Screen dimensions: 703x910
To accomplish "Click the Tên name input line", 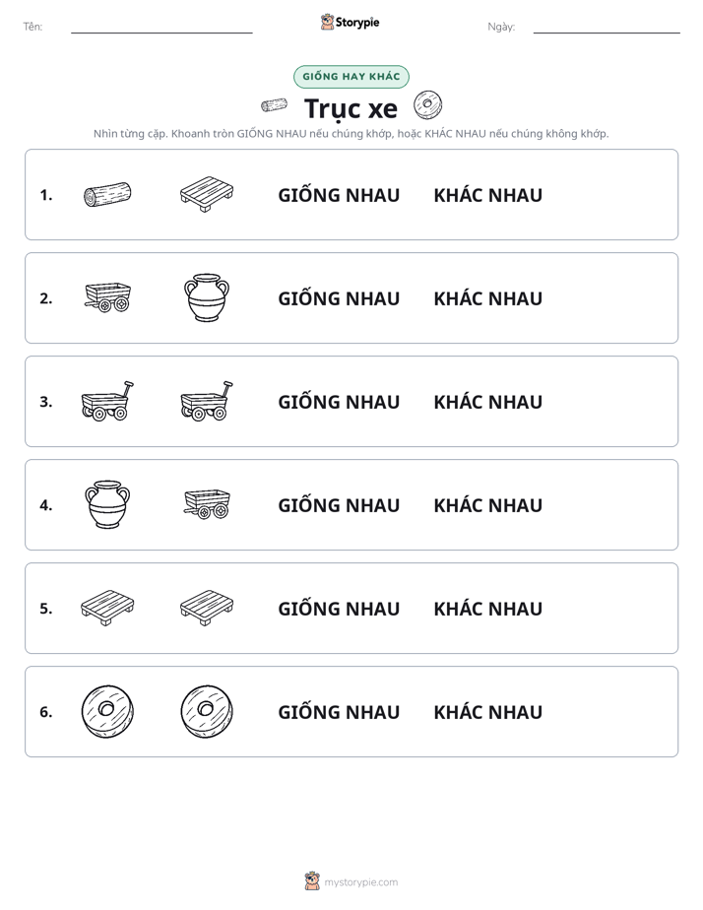I will pyautogui.click(x=161, y=28).
